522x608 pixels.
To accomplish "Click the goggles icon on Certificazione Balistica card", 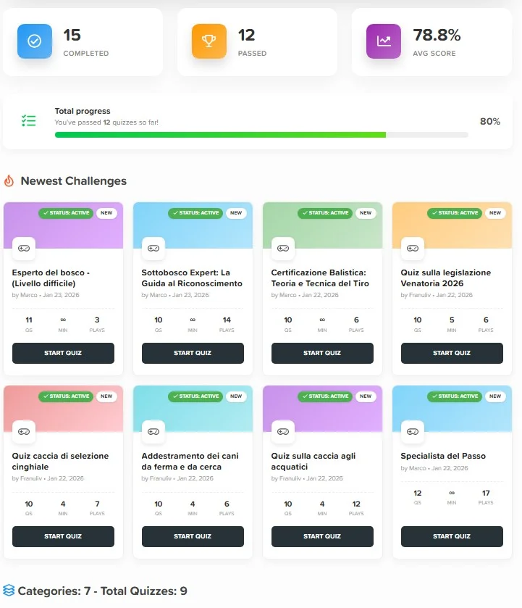I will (x=282, y=247).
